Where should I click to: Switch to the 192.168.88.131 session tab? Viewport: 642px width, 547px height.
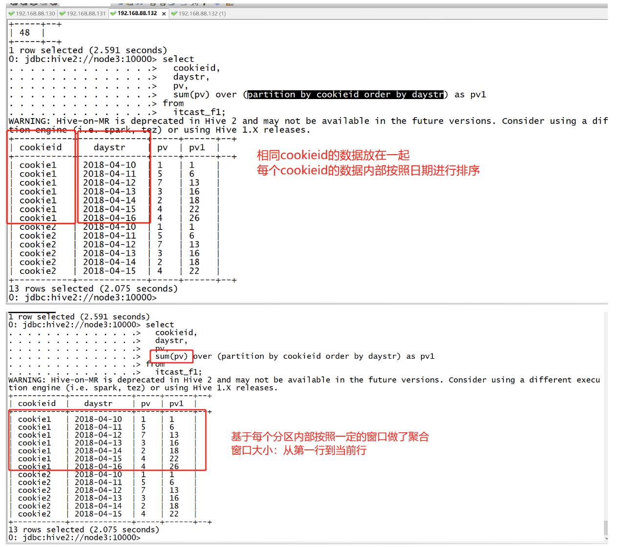point(83,14)
